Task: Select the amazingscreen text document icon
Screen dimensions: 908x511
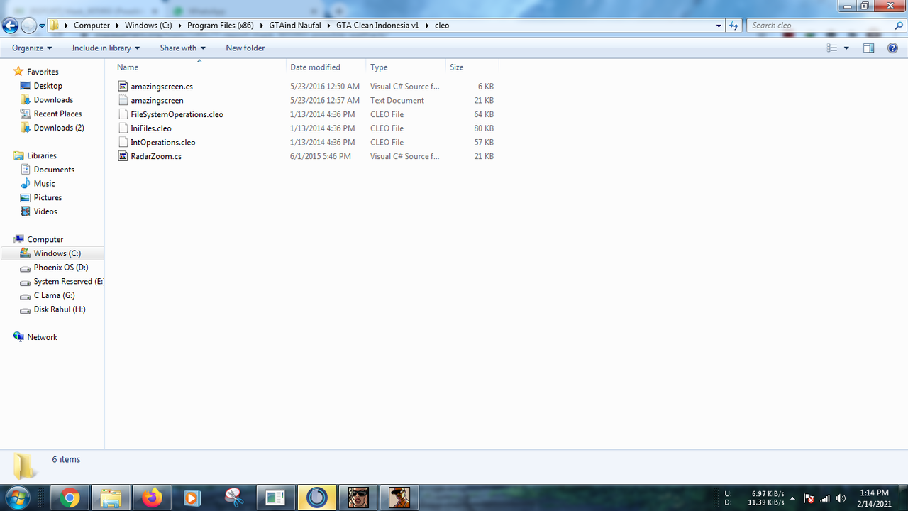Action: (123, 100)
